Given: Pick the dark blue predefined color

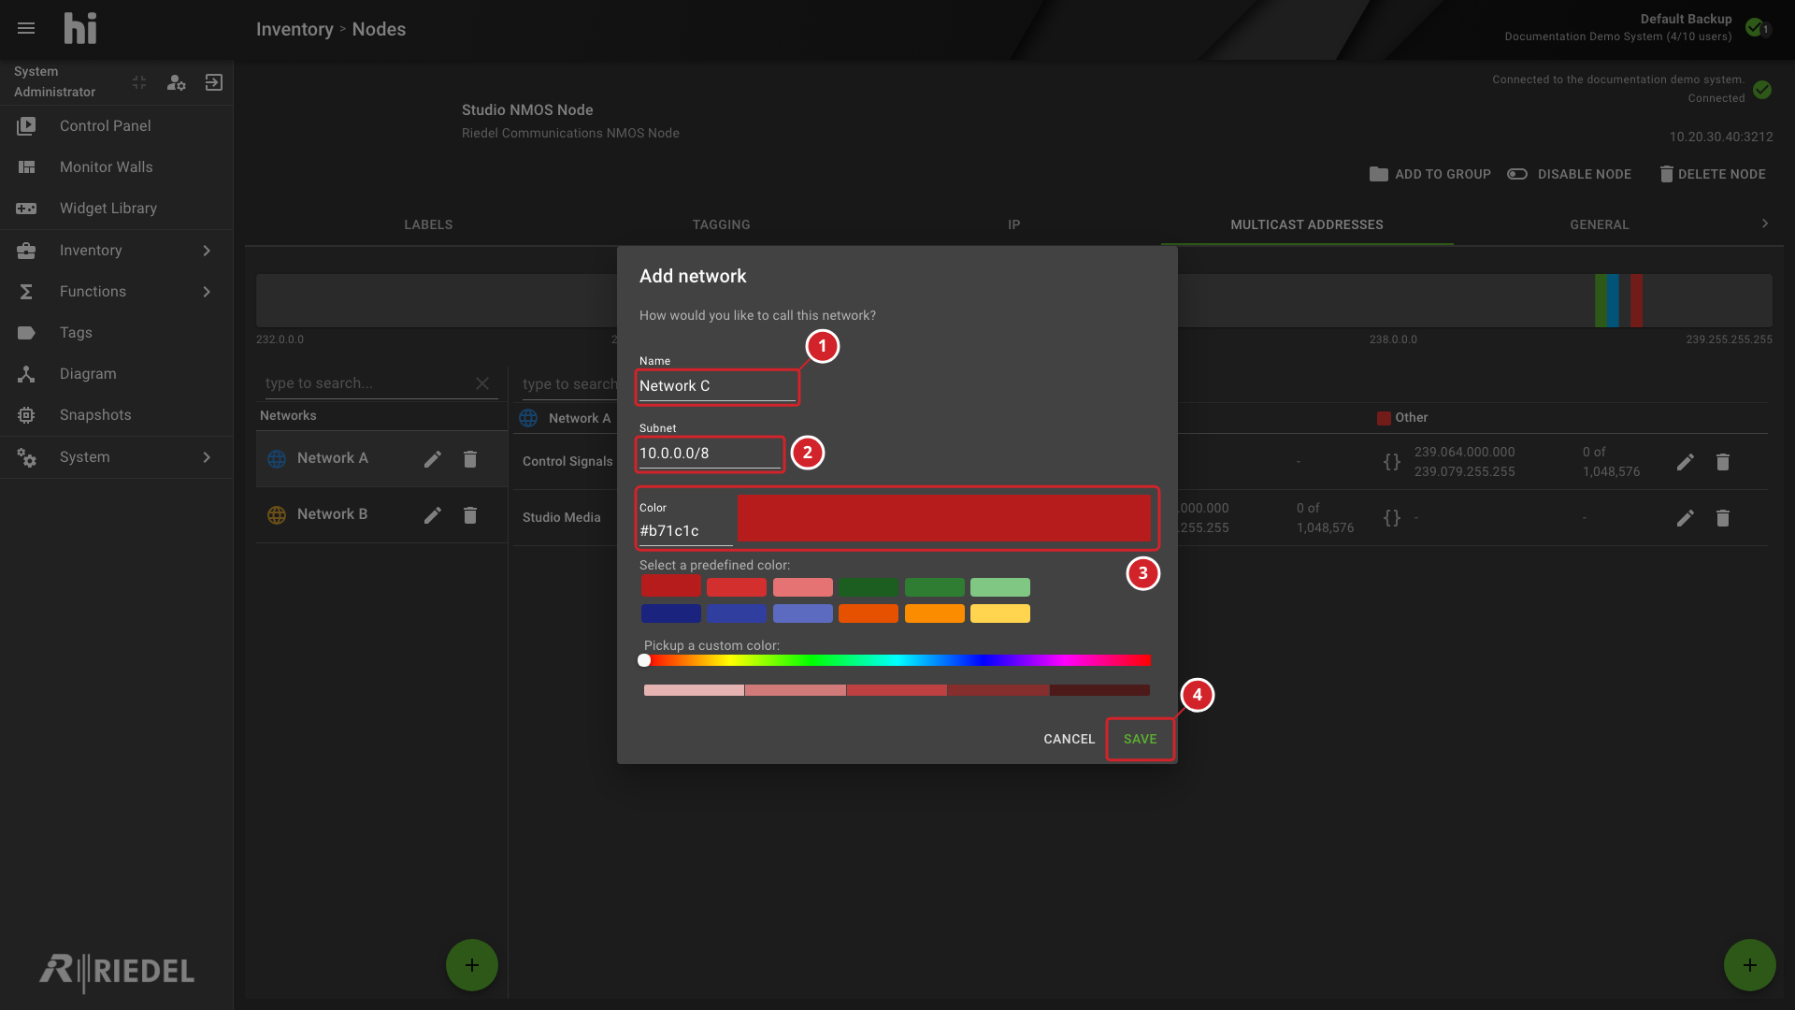Looking at the screenshot, I should (670, 613).
